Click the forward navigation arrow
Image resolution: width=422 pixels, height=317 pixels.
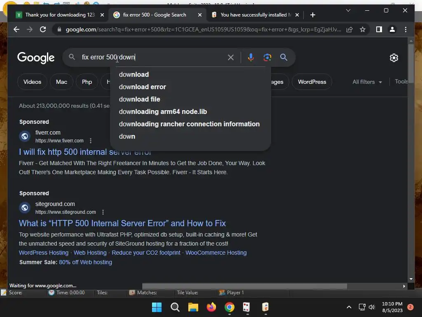point(30,29)
